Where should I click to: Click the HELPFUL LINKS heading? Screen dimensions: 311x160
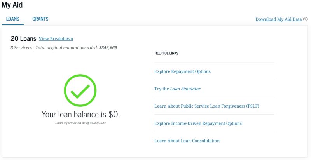166,53
